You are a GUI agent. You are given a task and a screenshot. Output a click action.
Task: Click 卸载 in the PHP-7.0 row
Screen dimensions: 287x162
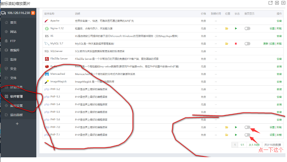(x=279, y=127)
